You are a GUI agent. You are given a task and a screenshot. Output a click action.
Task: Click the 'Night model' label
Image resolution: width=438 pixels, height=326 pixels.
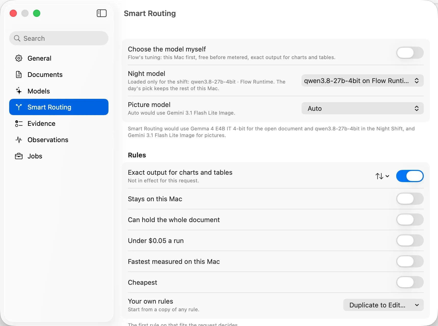click(x=146, y=74)
